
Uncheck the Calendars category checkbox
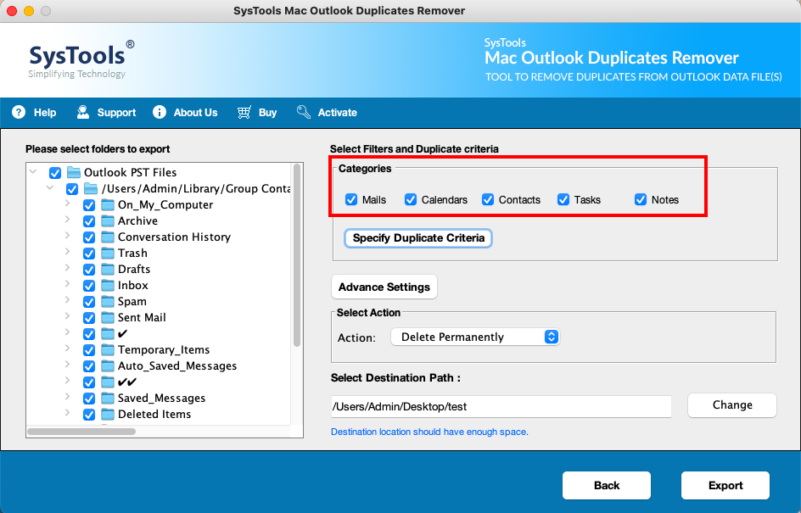(411, 199)
